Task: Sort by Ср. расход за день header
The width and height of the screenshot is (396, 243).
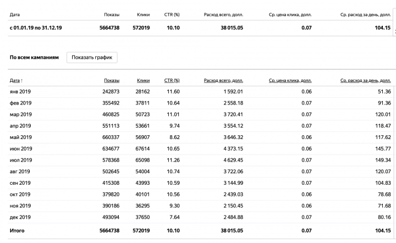Action: 365,80
